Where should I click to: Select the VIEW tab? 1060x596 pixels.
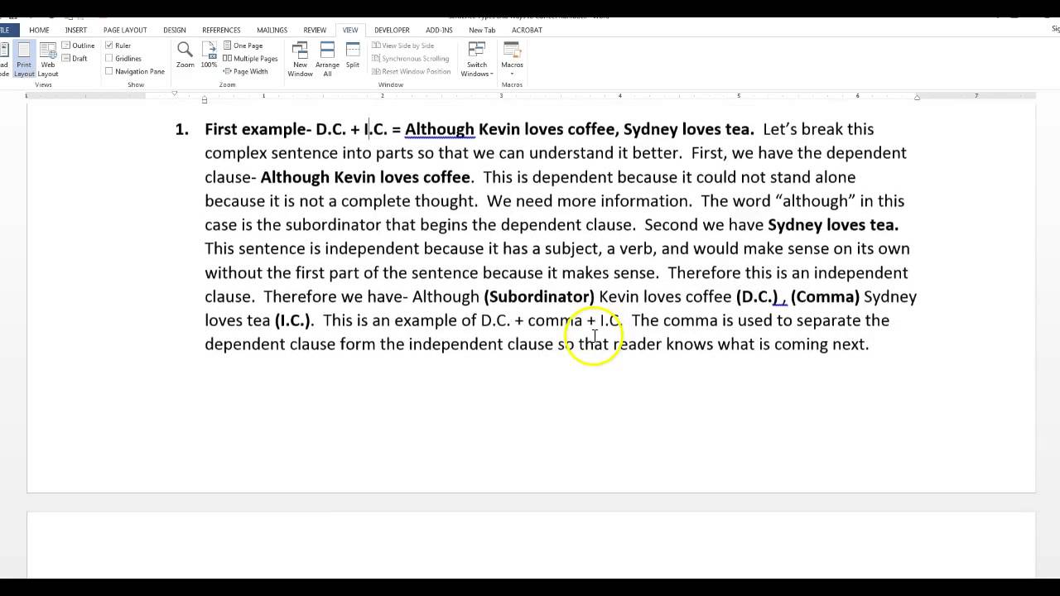pos(350,30)
